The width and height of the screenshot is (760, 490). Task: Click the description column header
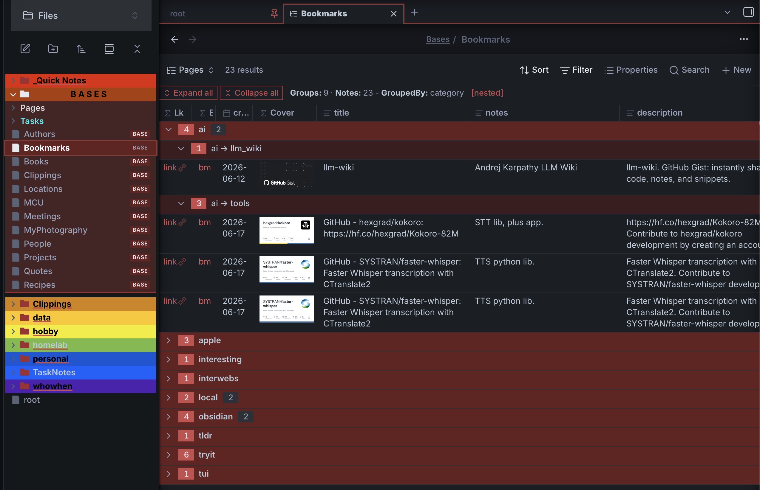click(x=690, y=113)
